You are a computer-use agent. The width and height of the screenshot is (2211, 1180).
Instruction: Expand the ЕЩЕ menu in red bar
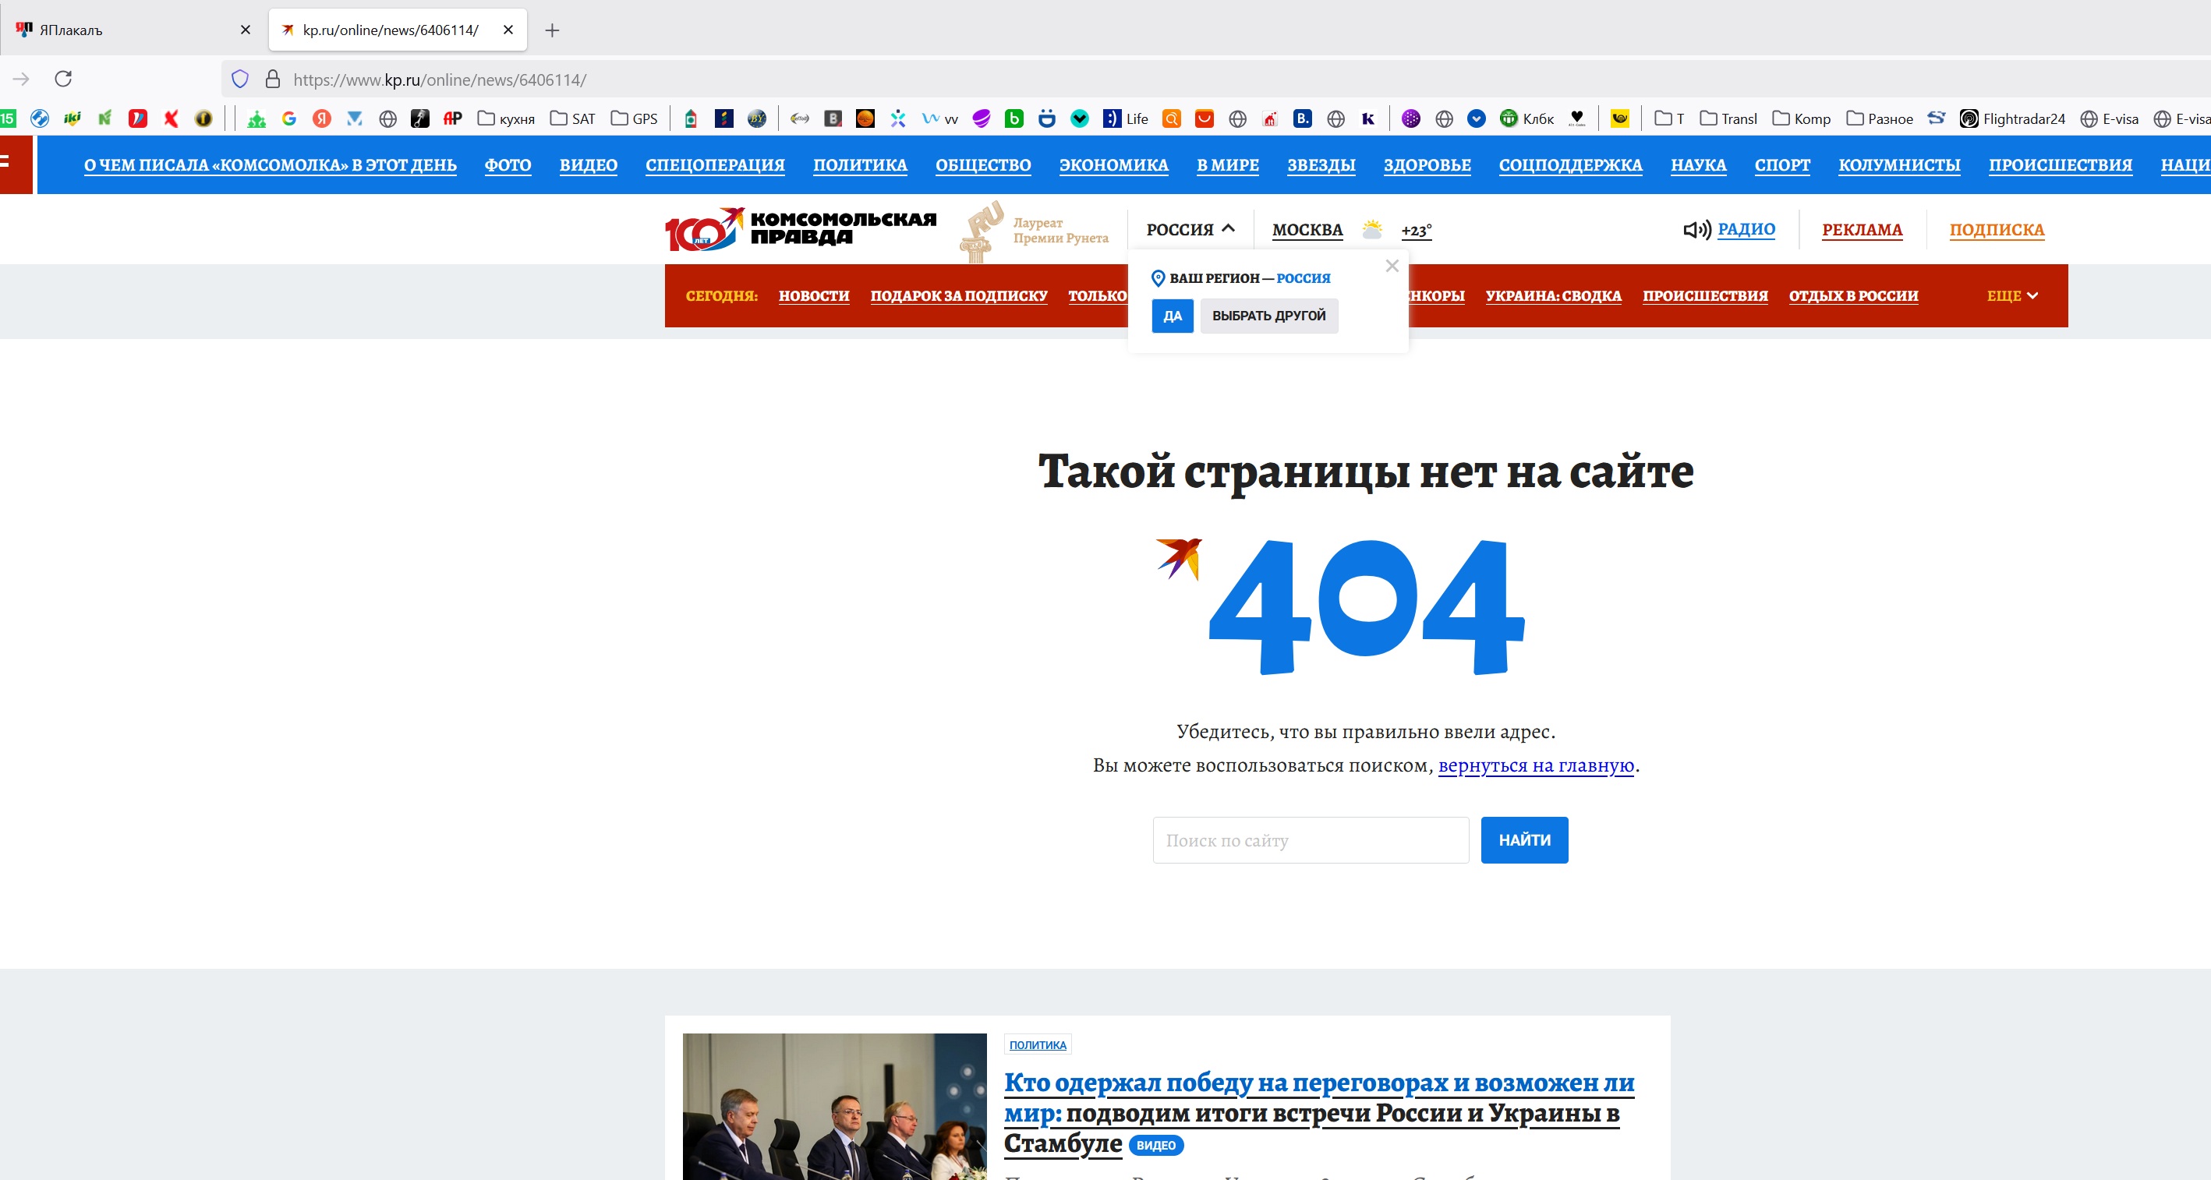pos(2012,295)
